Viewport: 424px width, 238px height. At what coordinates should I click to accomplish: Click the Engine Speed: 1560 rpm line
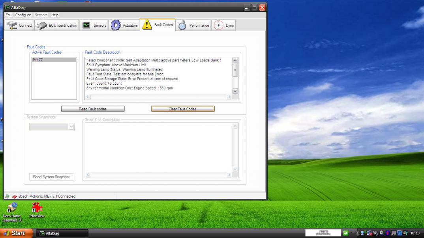pos(129,88)
